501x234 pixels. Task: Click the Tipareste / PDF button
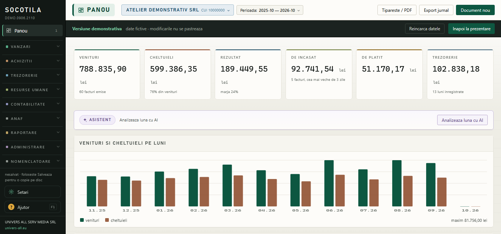397,10
